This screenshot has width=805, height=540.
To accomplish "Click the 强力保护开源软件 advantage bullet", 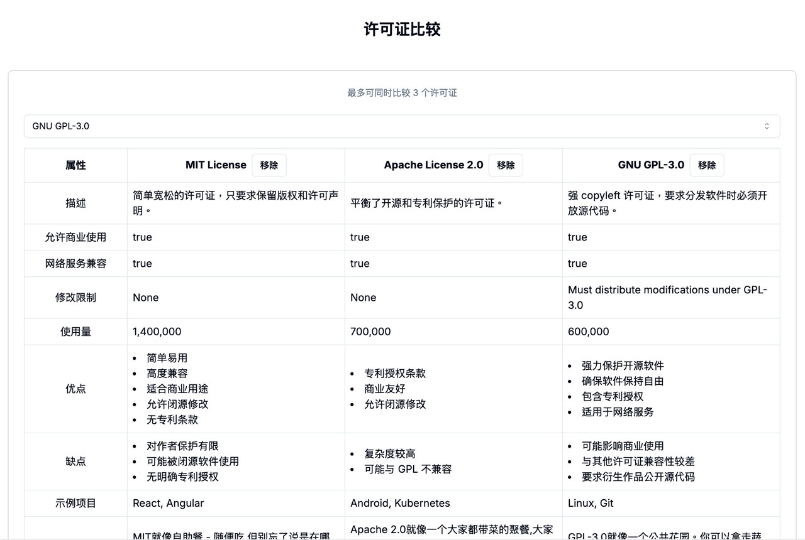I will pyautogui.click(x=623, y=366).
